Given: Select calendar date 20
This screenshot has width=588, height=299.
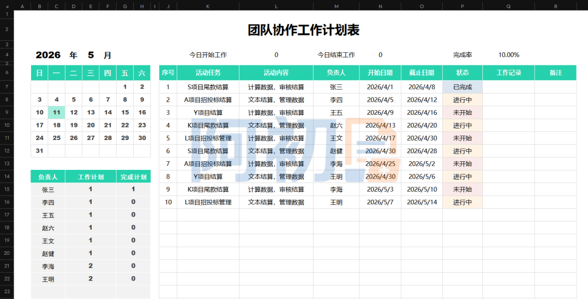Looking at the screenshot, I should 91,125.
